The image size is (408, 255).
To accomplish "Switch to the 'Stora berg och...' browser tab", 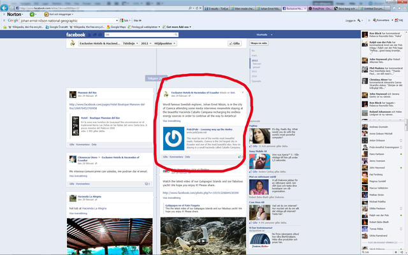I will tap(346, 8).
